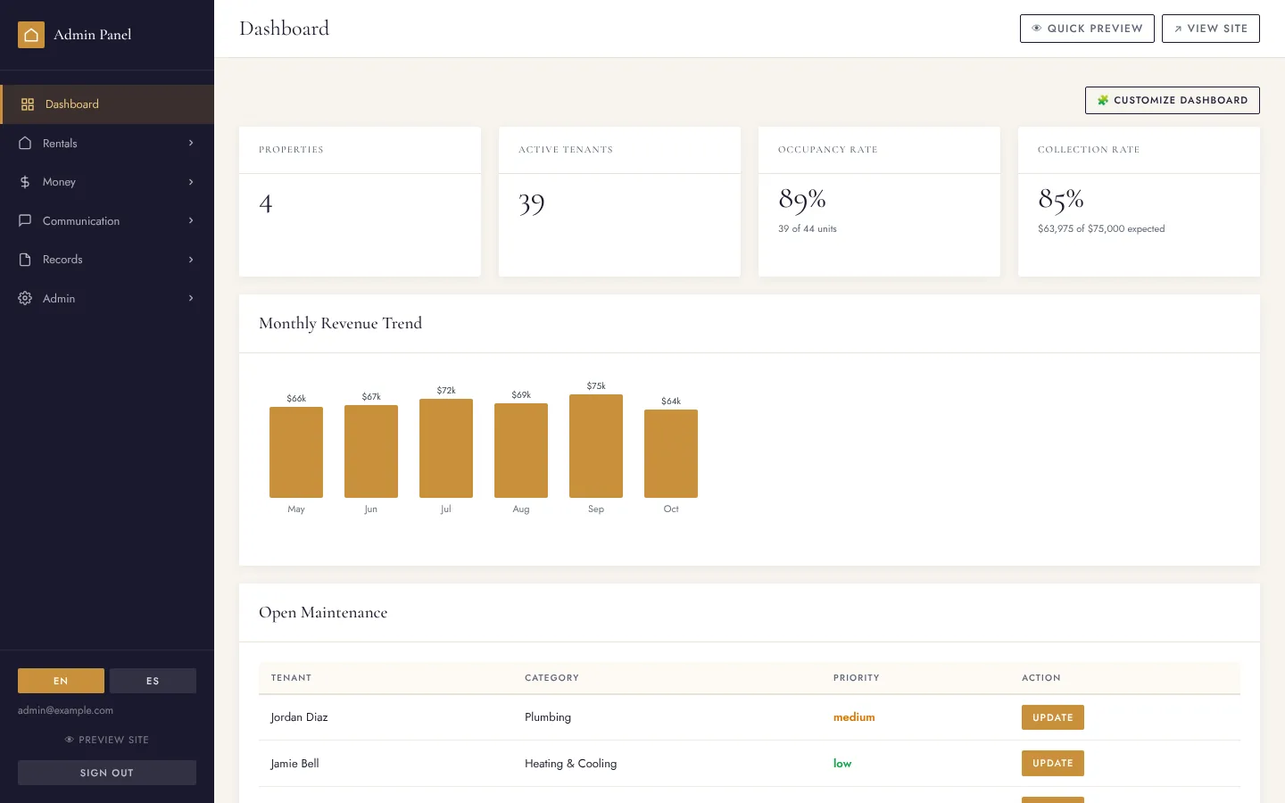The width and height of the screenshot is (1285, 803).
Task: Click the Admin Panel house logo icon
Action: click(x=31, y=35)
